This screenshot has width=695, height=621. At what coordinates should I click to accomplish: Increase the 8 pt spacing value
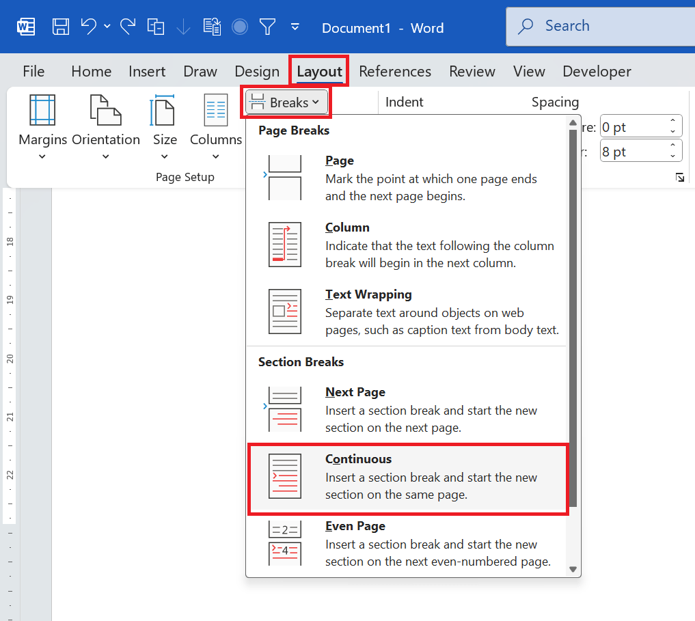coord(673,146)
